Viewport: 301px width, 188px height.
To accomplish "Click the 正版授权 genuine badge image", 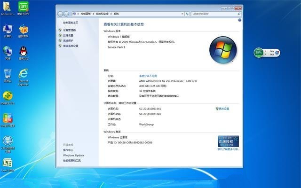I will (x=228, y=141).
